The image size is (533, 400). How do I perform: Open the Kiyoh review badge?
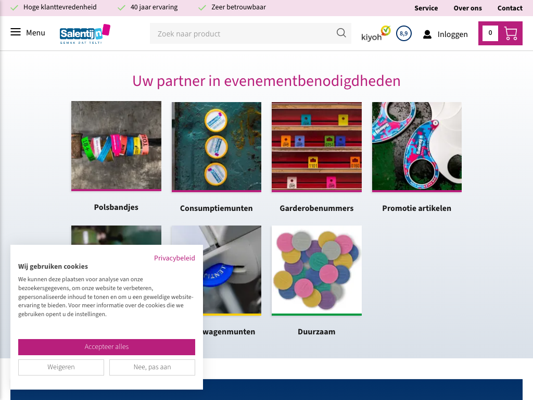[x=375, y=33]
